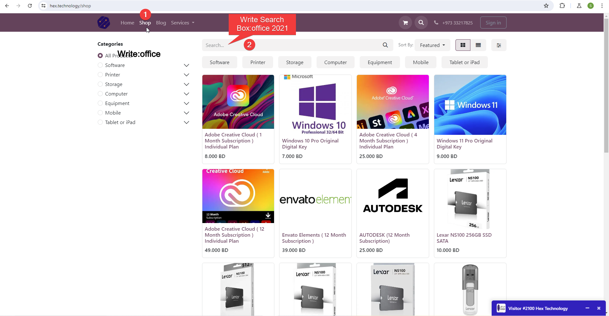Select Computer category radio button
Viewport: 609px width, 316px height.
point(100,94)
